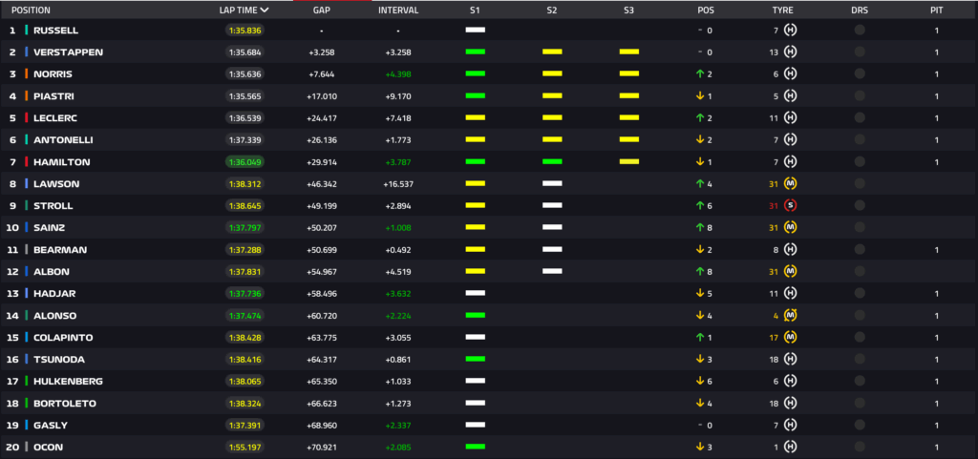This screenshot has width=978, height=459.
Task: Click Ocon's 1:55.197 lap time
Action: pyautogui.click(x=244, y=447)
